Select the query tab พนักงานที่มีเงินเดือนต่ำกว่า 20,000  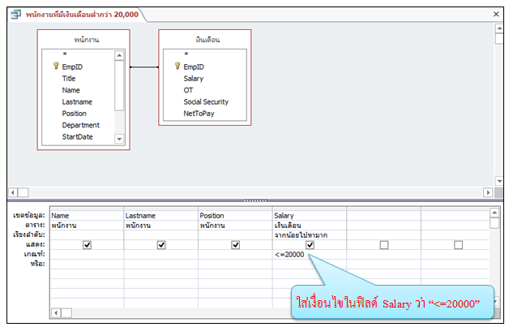(82, 15)
